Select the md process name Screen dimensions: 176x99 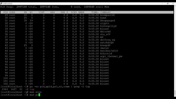coord(102,37)
